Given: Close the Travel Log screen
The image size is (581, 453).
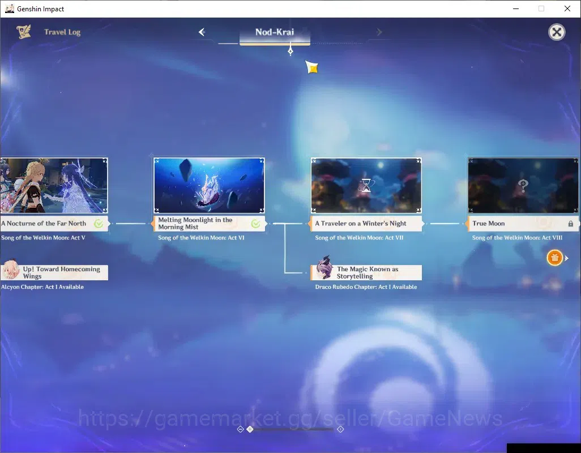Looking at the screenshot, I should [557, 32].
